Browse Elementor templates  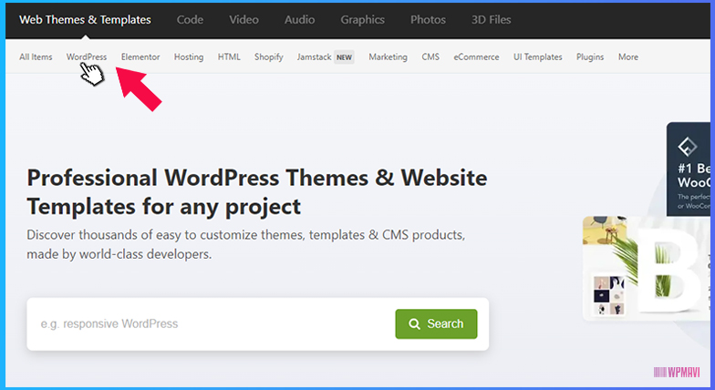(140, 56)
